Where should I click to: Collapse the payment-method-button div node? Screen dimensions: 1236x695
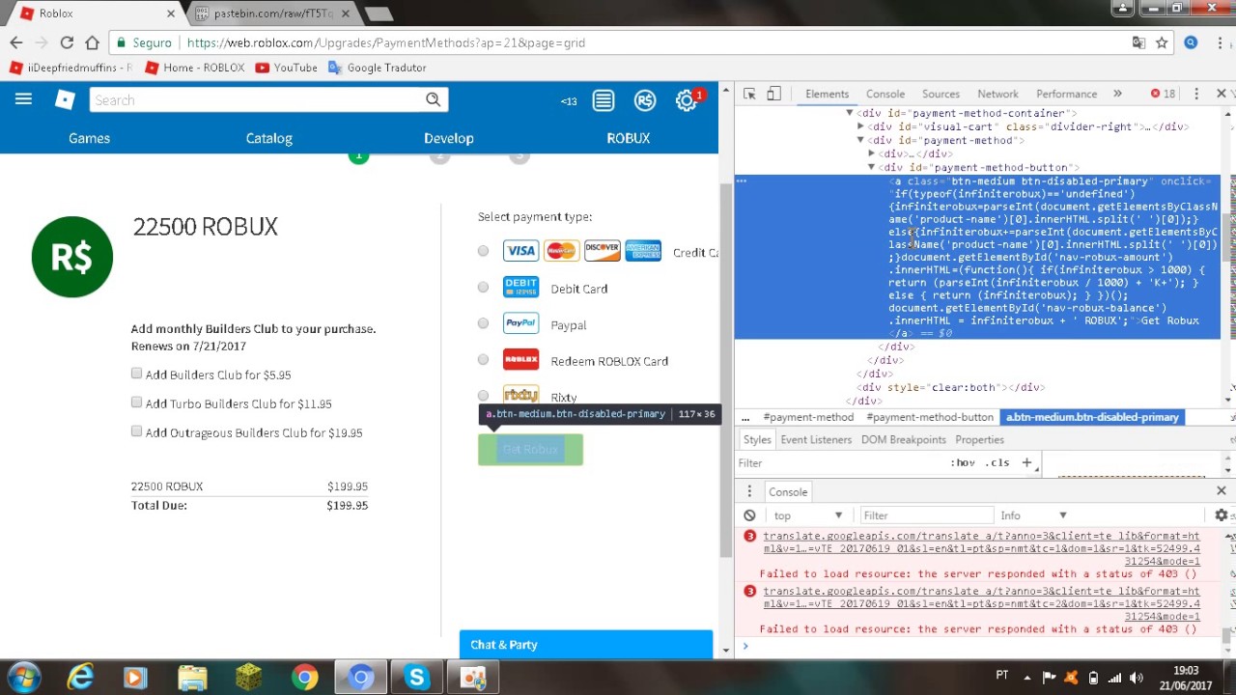871,167
